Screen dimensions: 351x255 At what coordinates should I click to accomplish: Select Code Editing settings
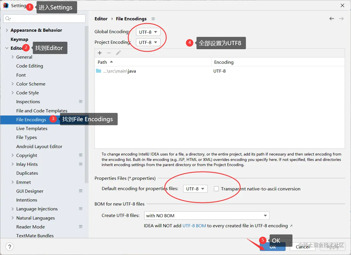point(30,66)
